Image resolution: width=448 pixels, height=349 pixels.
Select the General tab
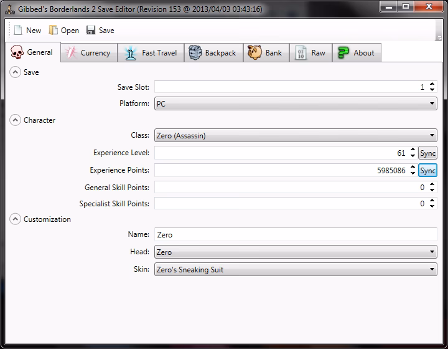(33, 52)
